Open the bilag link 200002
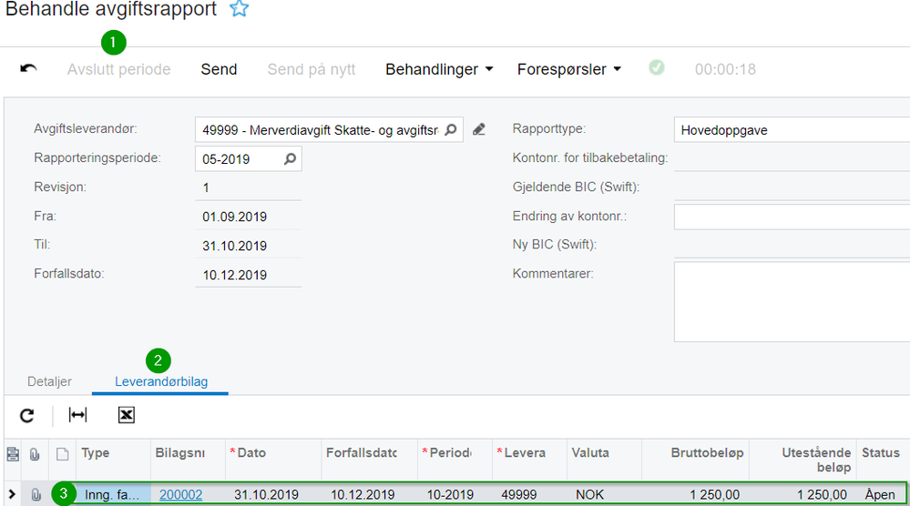910x506 pixels. [180, 494]
